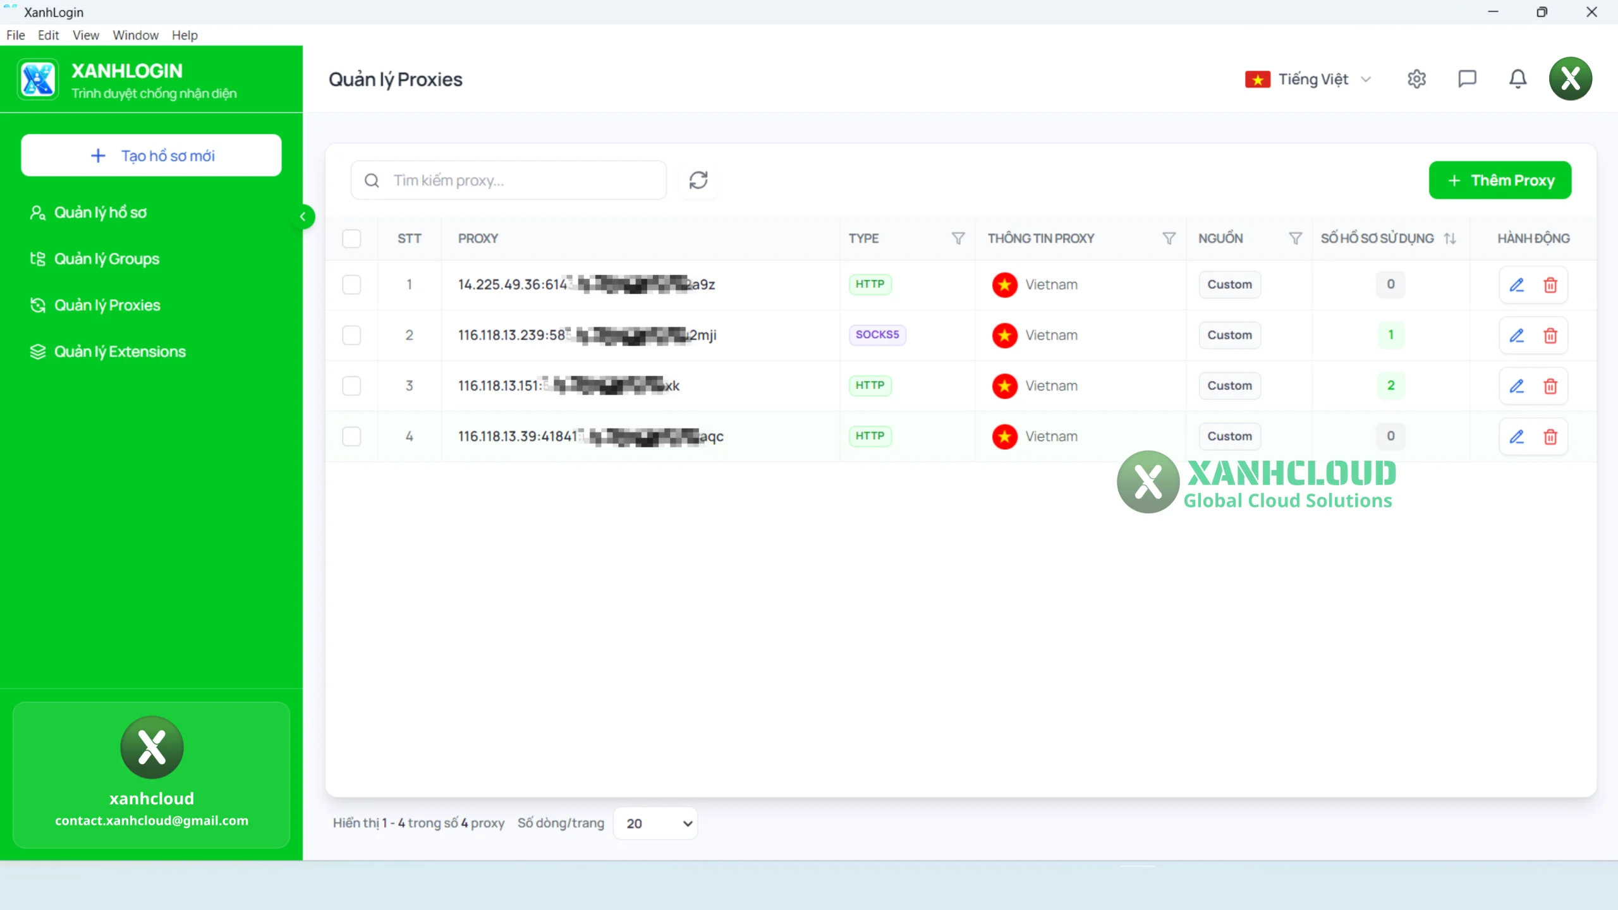
Task: Collapse the green sidebar with chevron
Action: pos(303,217)
